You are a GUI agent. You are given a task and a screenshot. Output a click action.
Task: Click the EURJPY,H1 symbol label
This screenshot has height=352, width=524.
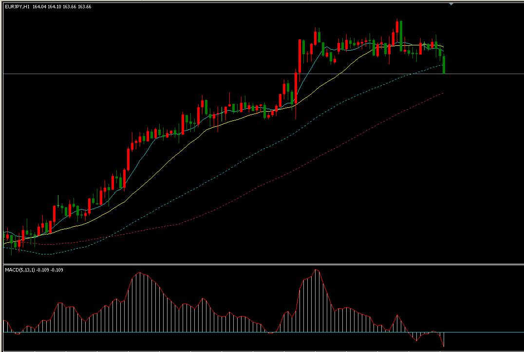coord(17,7)
